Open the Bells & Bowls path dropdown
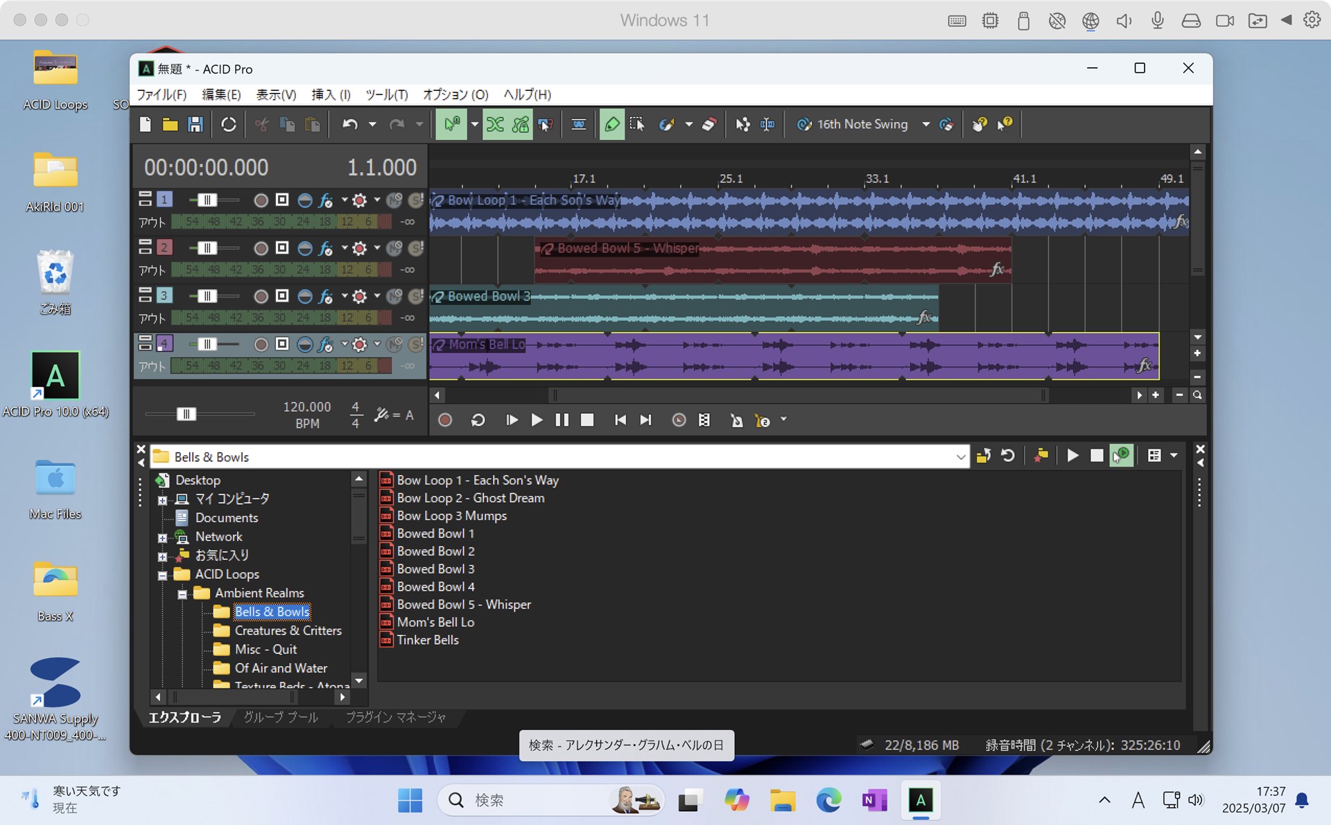Screen dimensions: 1331x825 [x=960, y=457]
